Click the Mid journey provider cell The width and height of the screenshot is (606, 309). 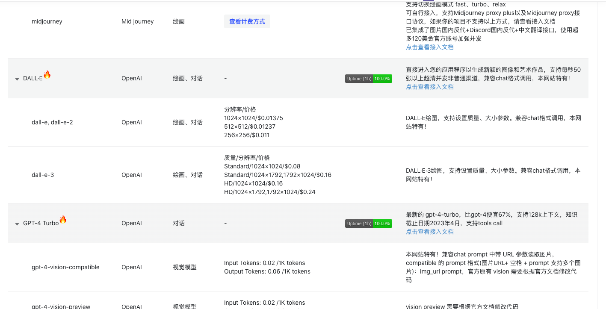coord(138,21)
